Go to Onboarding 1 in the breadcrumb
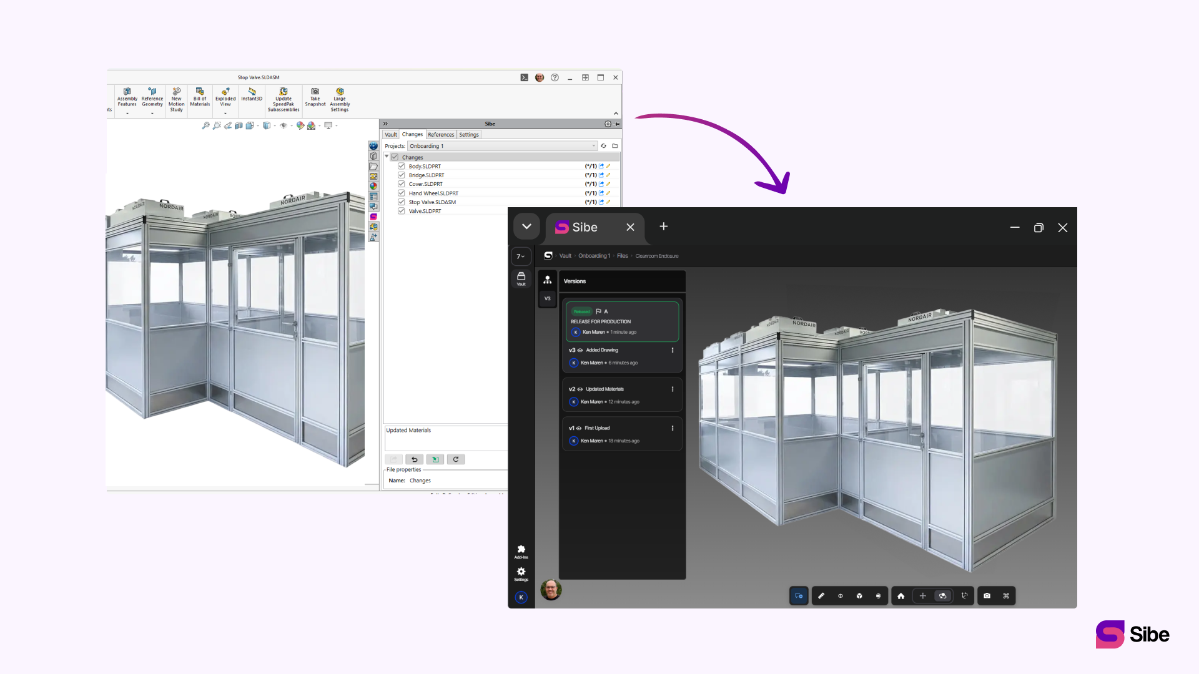1199x674 pixels. point(595,256)
